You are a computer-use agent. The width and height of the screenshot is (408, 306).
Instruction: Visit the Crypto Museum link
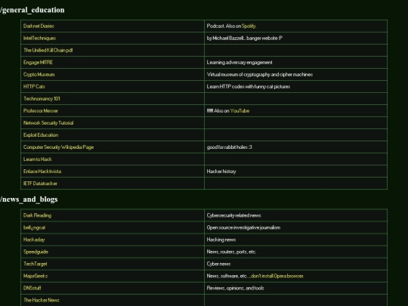[39, 74]
